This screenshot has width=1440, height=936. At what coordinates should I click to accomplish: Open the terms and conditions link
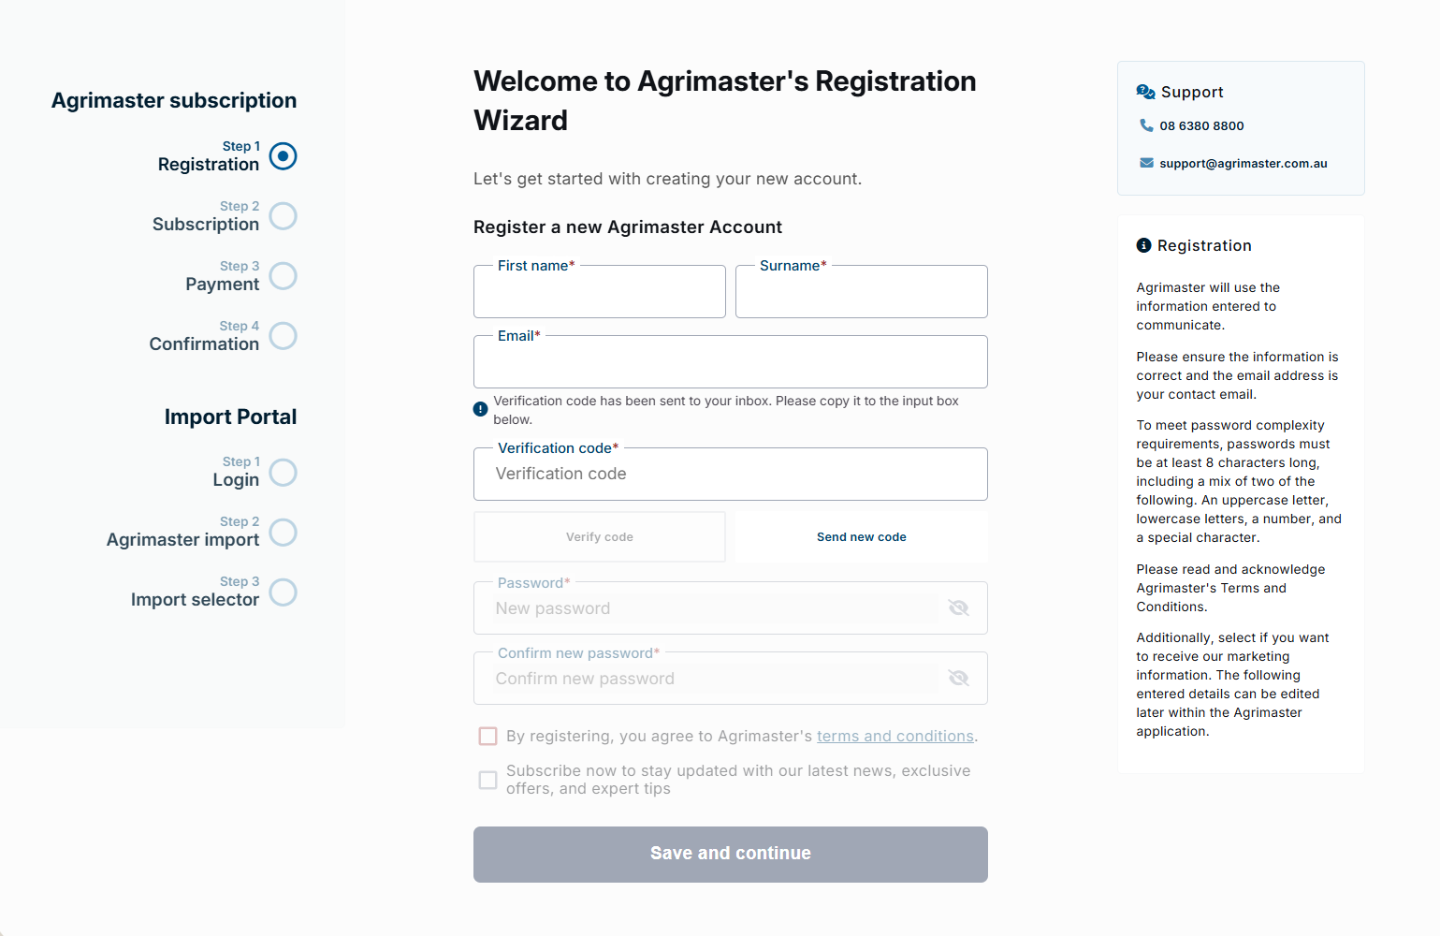(895, 737)
